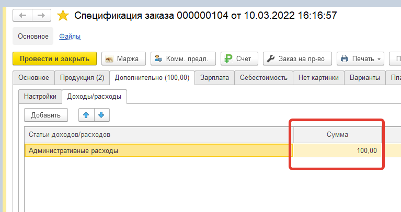401x212 pixels.
Task: Open the Зарплата tab
Action: coord(214,78)
